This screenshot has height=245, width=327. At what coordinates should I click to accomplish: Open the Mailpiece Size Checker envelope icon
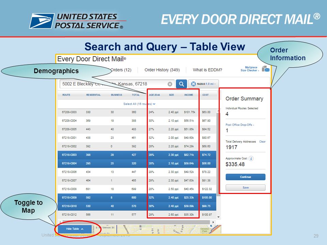(266, 69)
